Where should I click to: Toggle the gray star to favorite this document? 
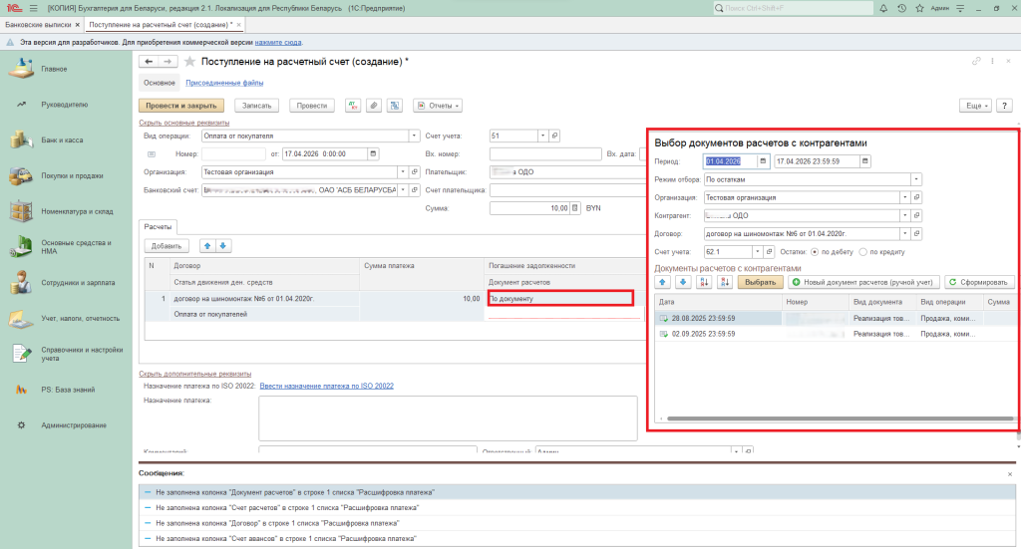189,62
